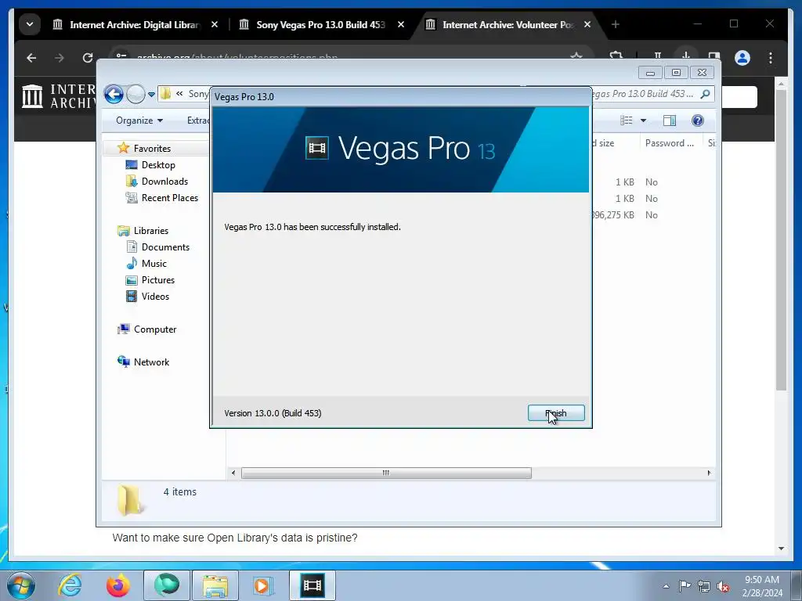Expand the view options dropdown arrow

(644, 121)
